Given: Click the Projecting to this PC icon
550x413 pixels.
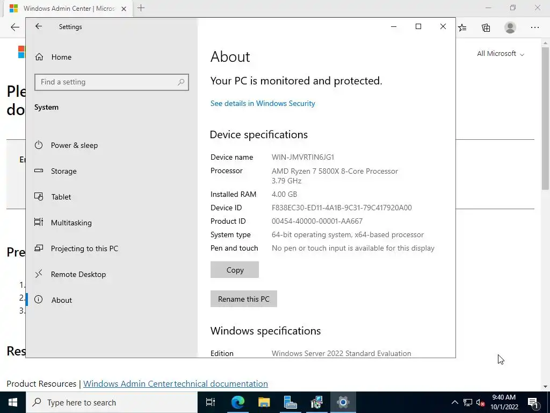Looking at the screenshot, I should tap(39, 248).
